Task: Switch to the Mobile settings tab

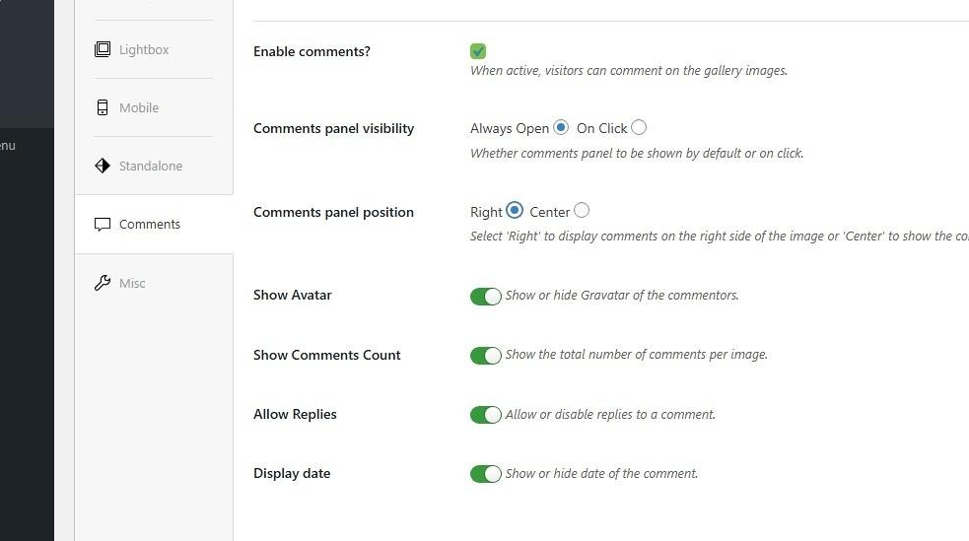Action: pos(139,107)
